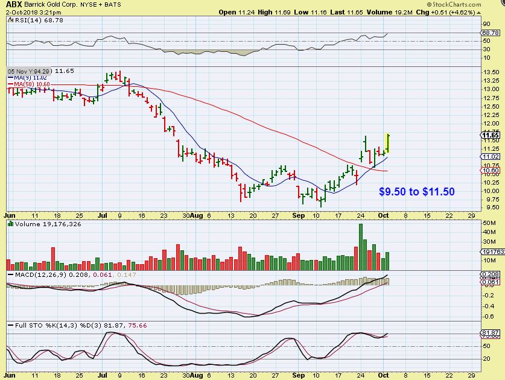The image size is (505, 380).
Task: Click the Chg +0.51 (+4.62%) value
Action: tap(445, 12)
